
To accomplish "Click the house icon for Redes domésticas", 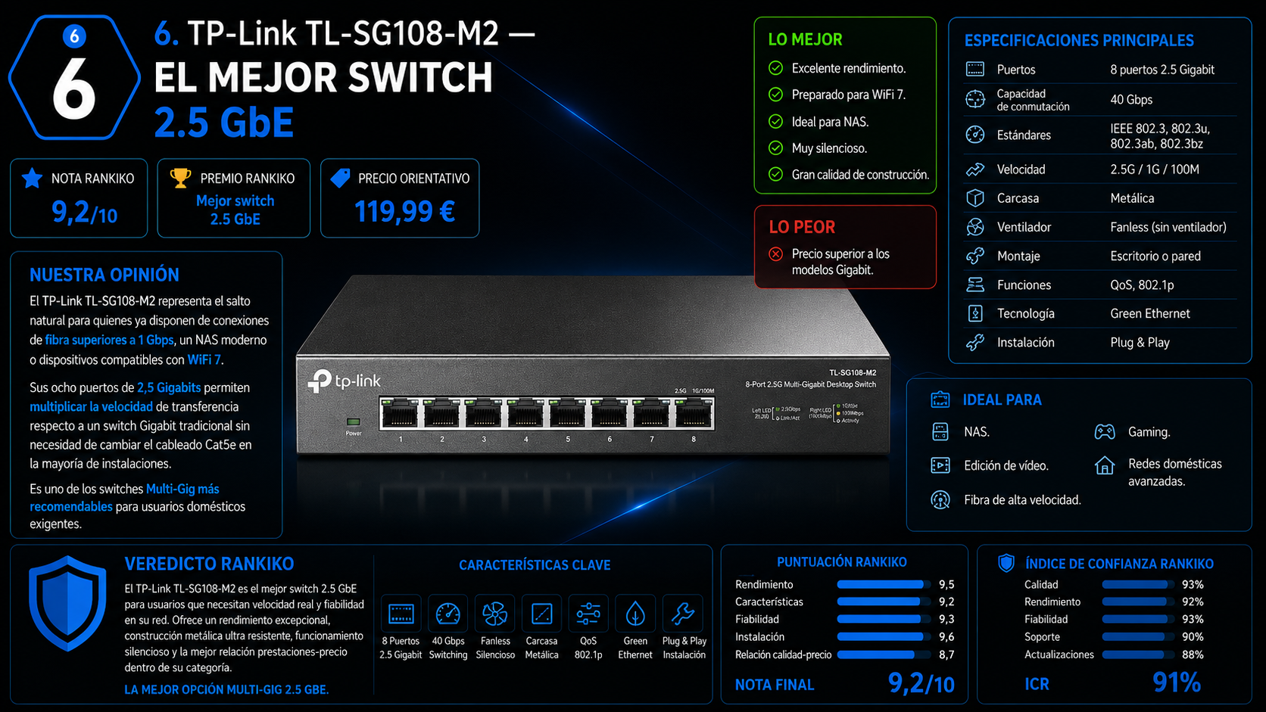I will tap(1105, 465).
